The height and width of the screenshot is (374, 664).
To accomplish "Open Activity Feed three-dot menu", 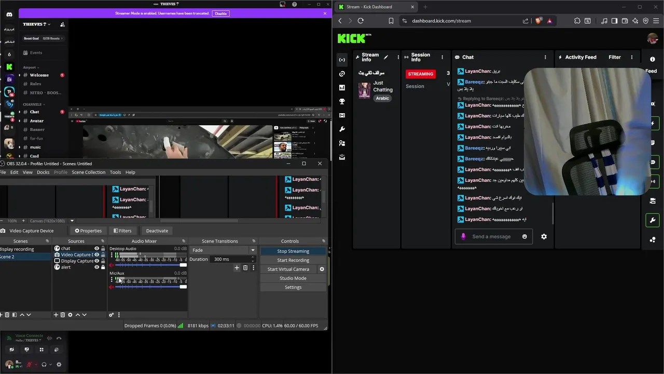I will click(632, 57).
